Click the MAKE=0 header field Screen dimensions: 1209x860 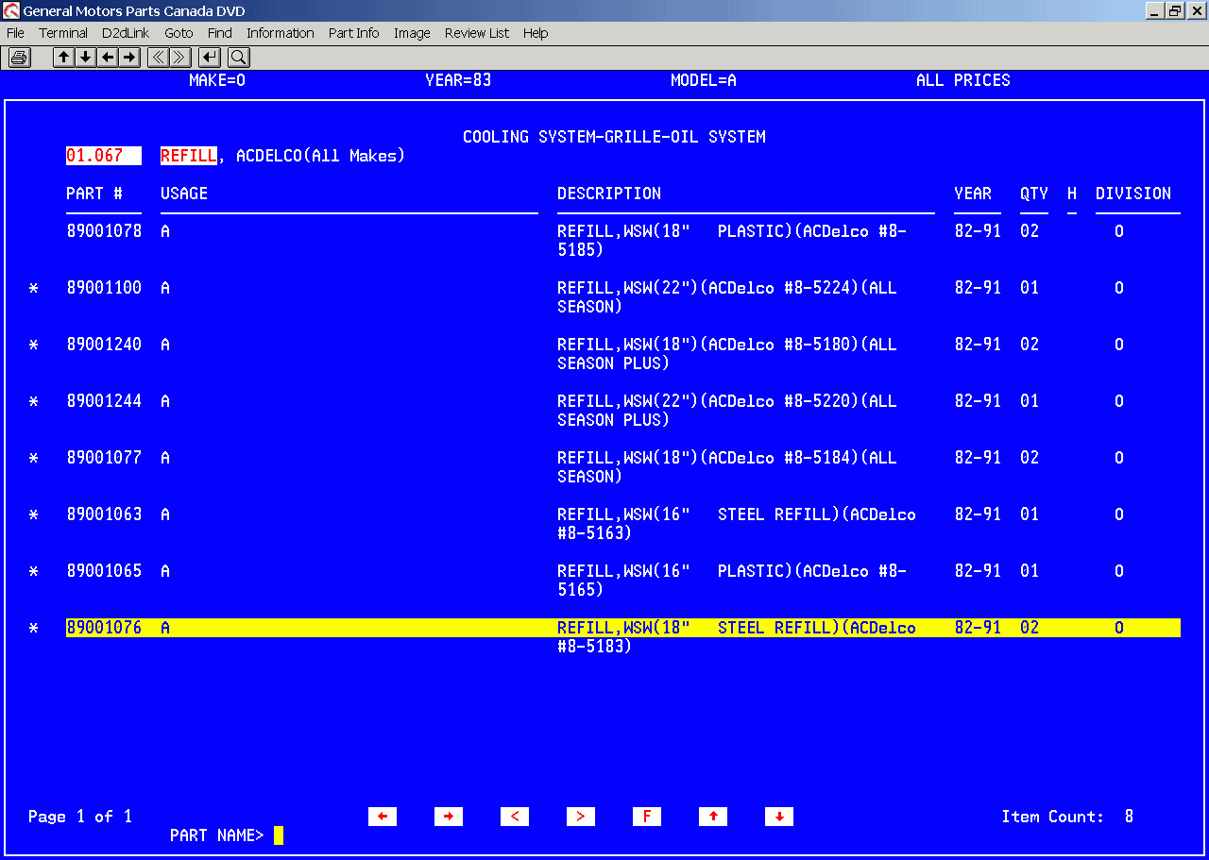tap(217, 80)
